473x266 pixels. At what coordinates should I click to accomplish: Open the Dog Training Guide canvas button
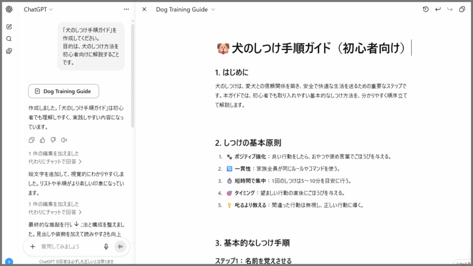(x=63, y=91)
